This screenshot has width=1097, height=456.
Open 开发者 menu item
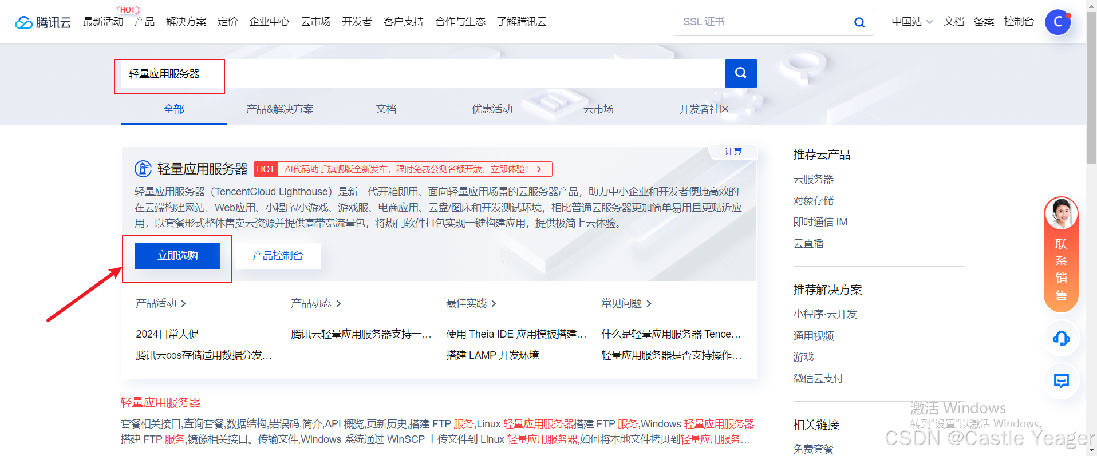tap(357, 22)
